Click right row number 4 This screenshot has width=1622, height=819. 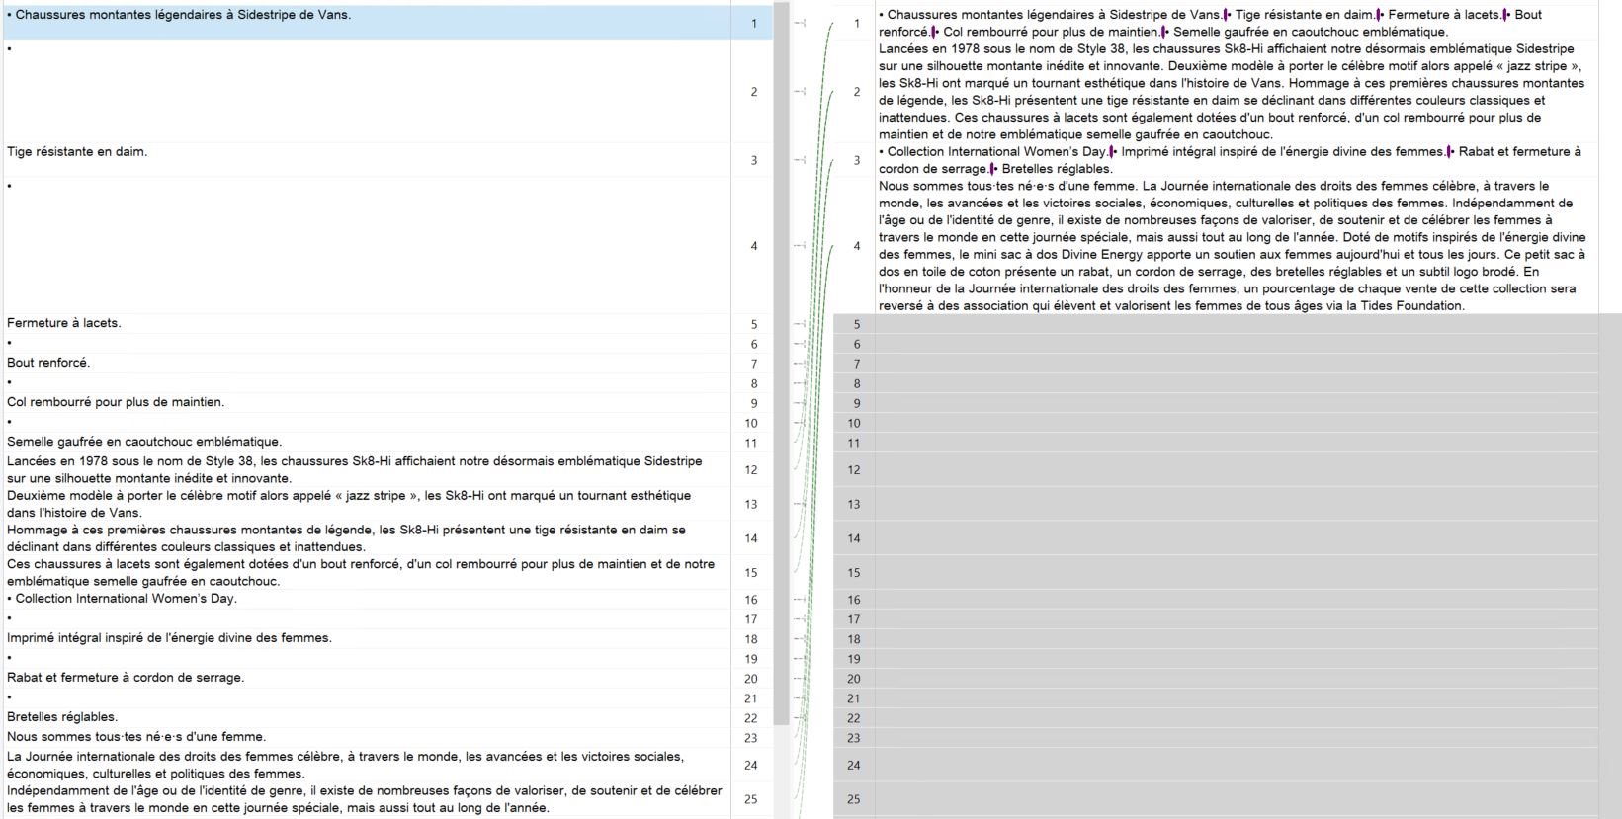click(x=856, y=246)
